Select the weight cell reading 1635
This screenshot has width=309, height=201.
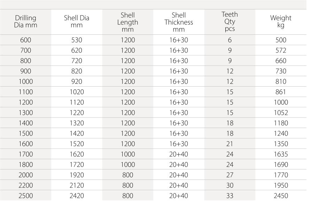click(x=281, y=154)
